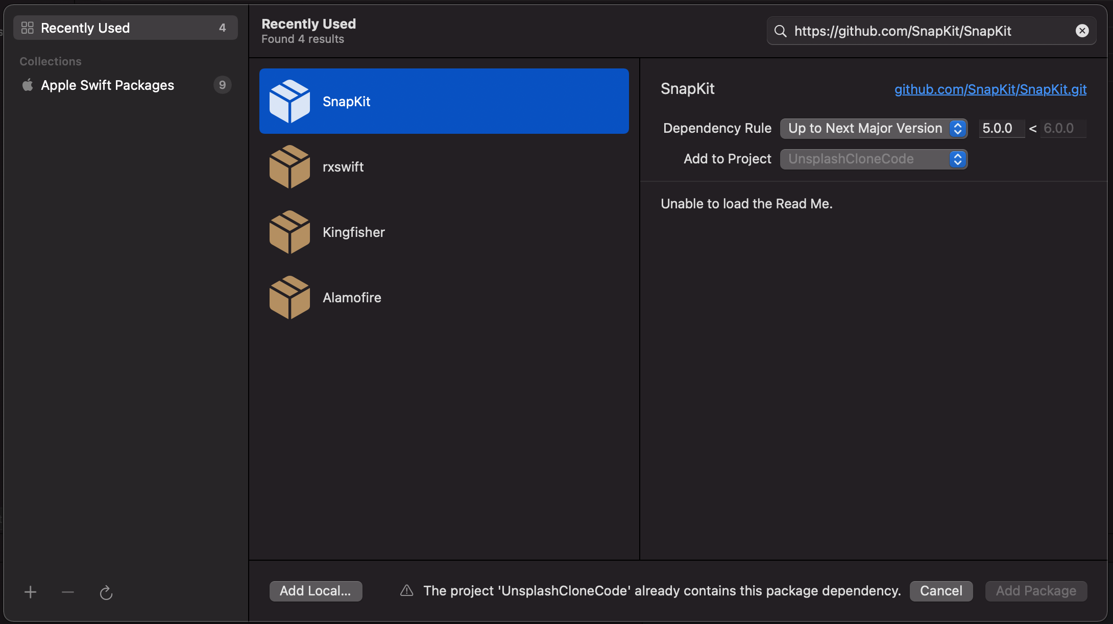This screenshot has height=624, width=1113.
Task: Click the Kingfisher package box icon
Action: [289, 232]
